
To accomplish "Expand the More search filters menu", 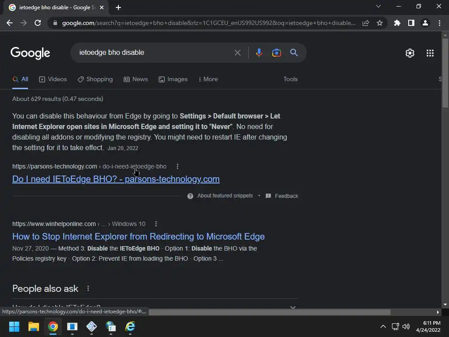I will tap(208, 79).
